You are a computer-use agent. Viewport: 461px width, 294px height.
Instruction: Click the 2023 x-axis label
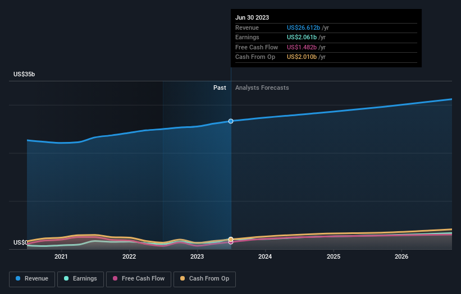point(197,257)
